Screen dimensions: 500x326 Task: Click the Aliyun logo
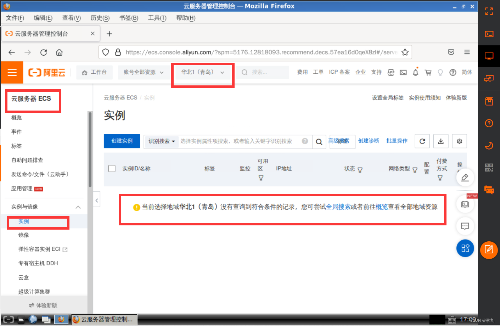(x=47, y=73)
